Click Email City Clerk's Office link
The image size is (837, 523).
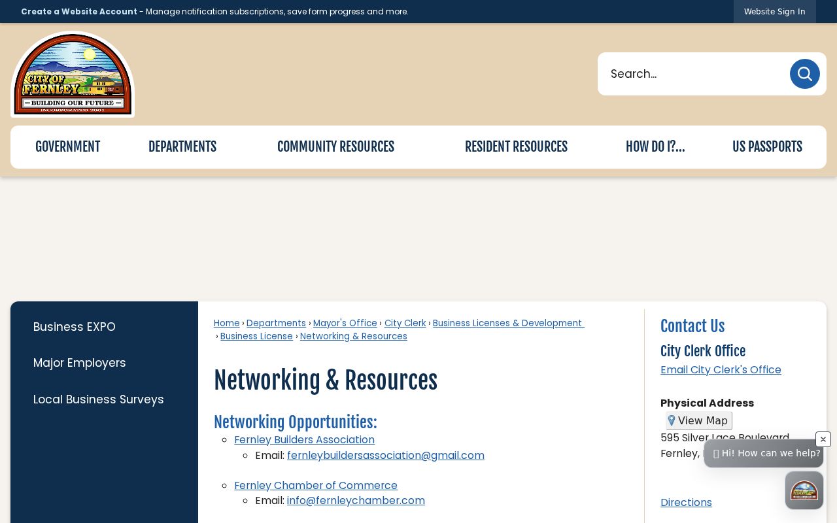pos(721,370)
